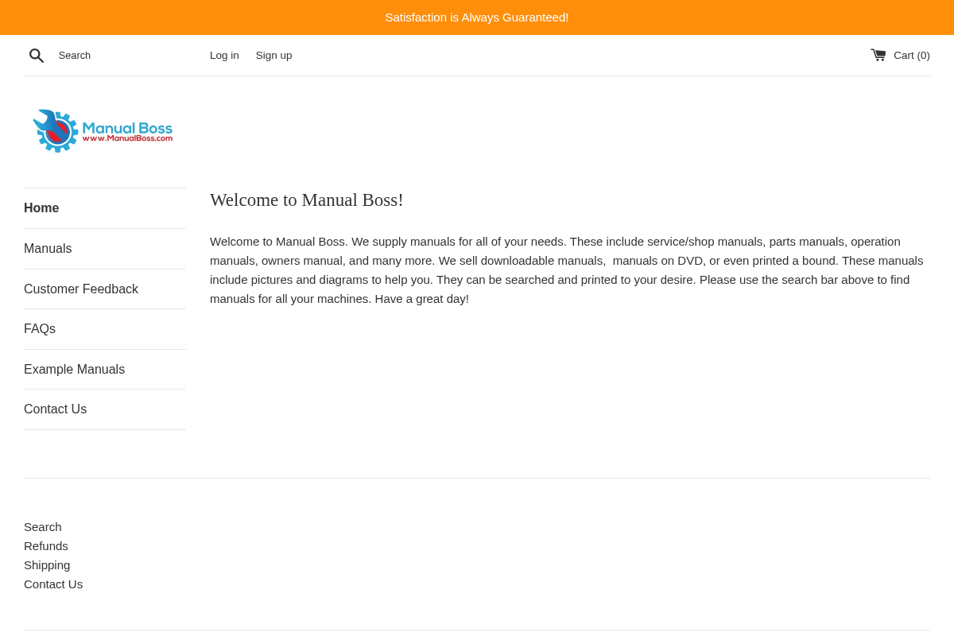This screenshot has width=954, height=636.
Task: Open the FAQs section
Action: pyautogui.click(x=40, y=328)
